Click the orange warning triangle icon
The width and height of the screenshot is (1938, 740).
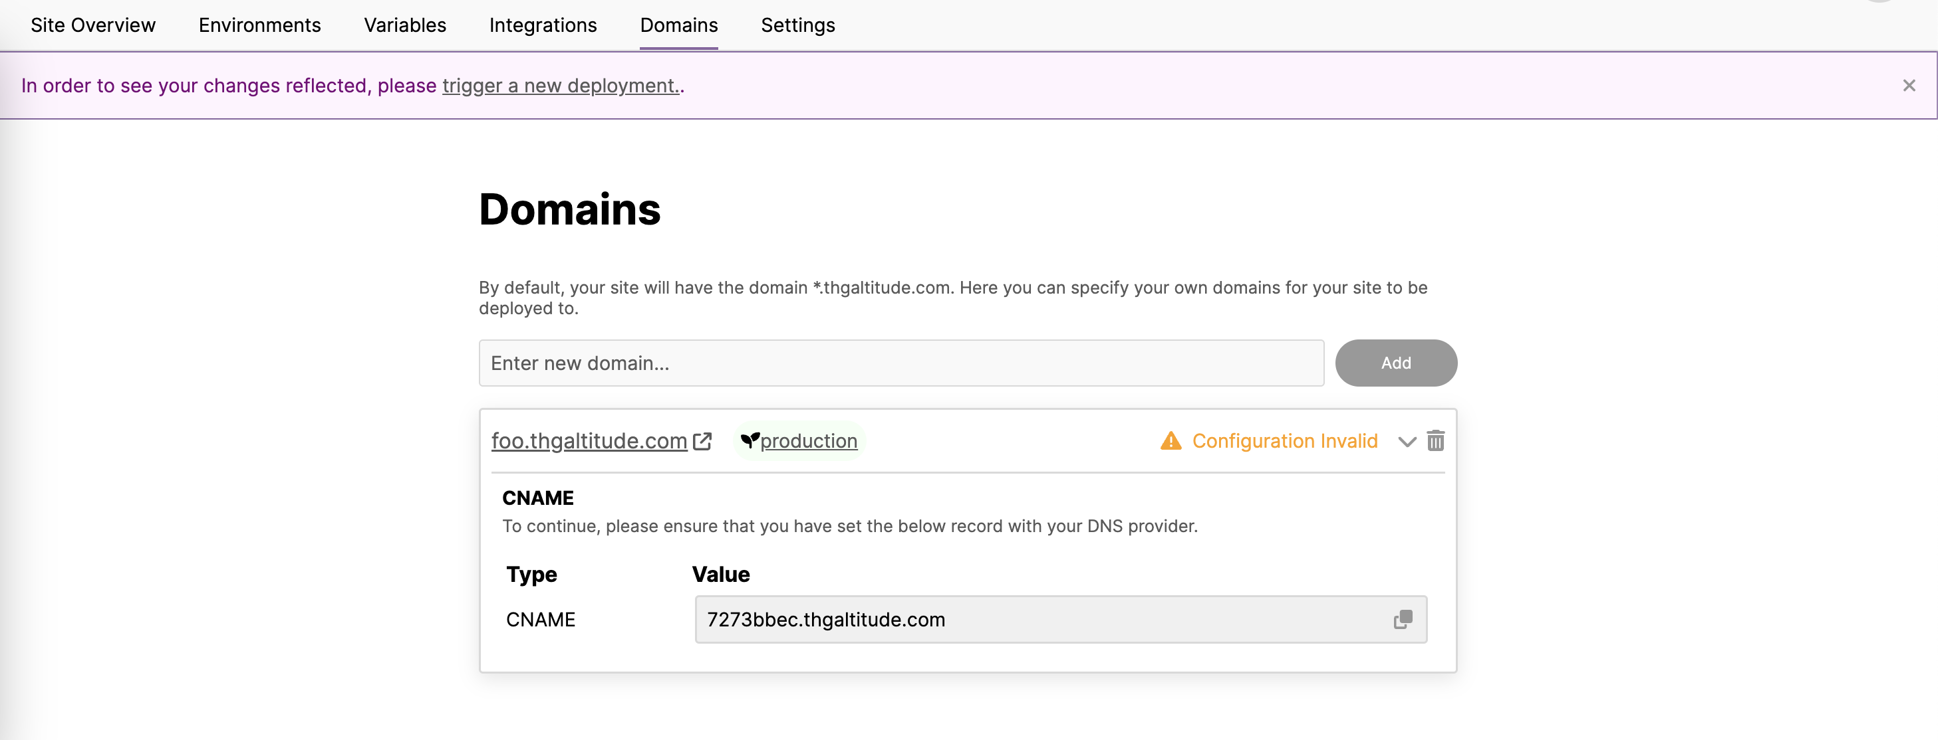pos(1171,440)
